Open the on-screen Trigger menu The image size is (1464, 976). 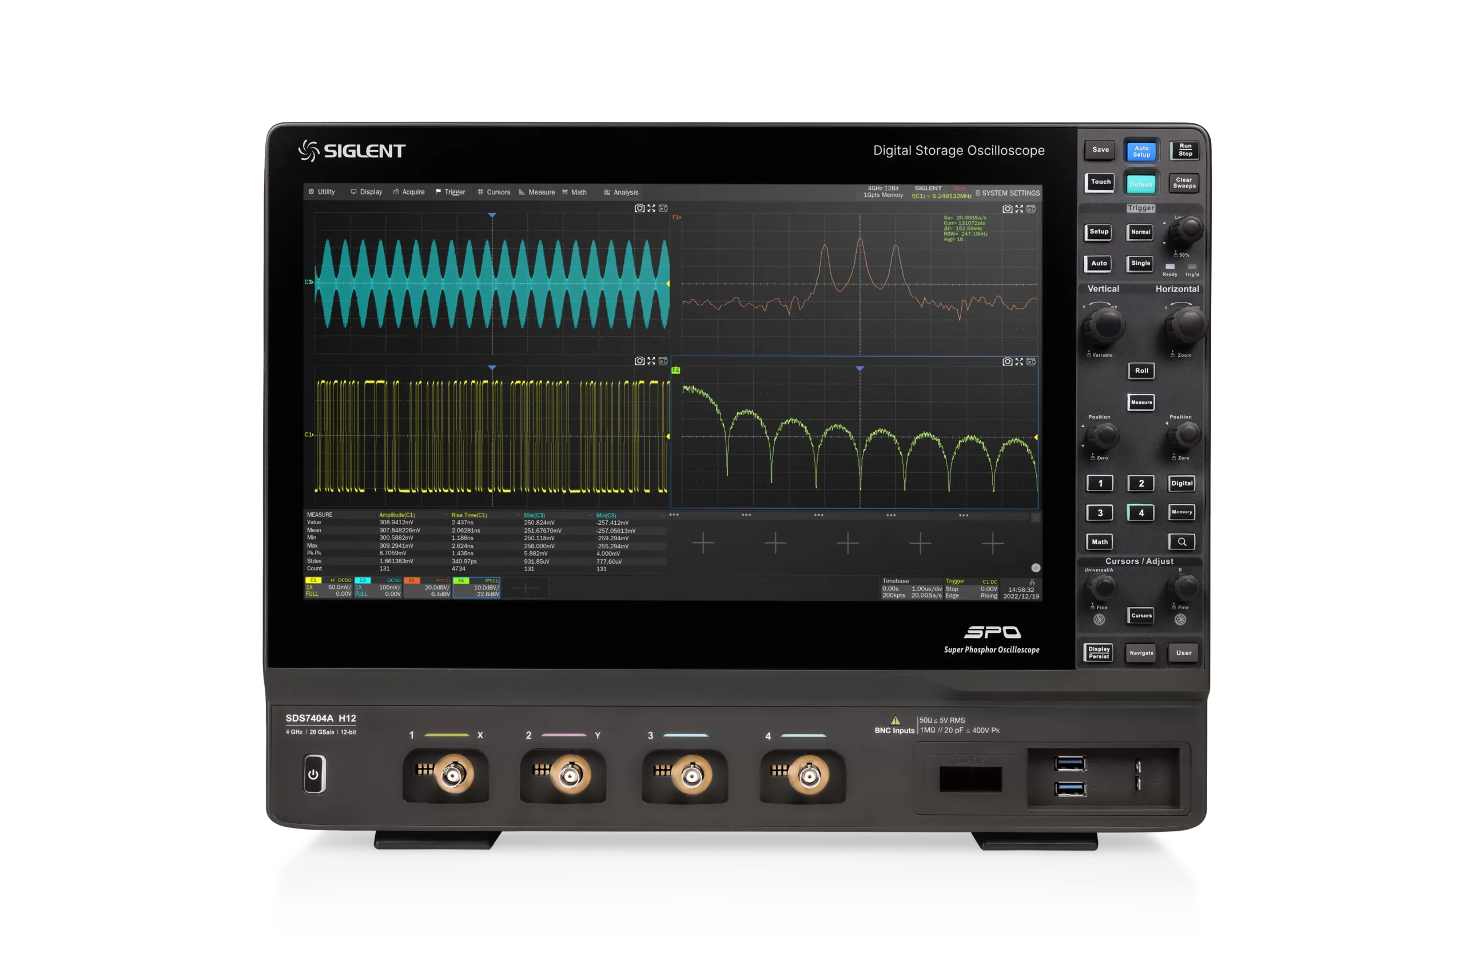451,192
